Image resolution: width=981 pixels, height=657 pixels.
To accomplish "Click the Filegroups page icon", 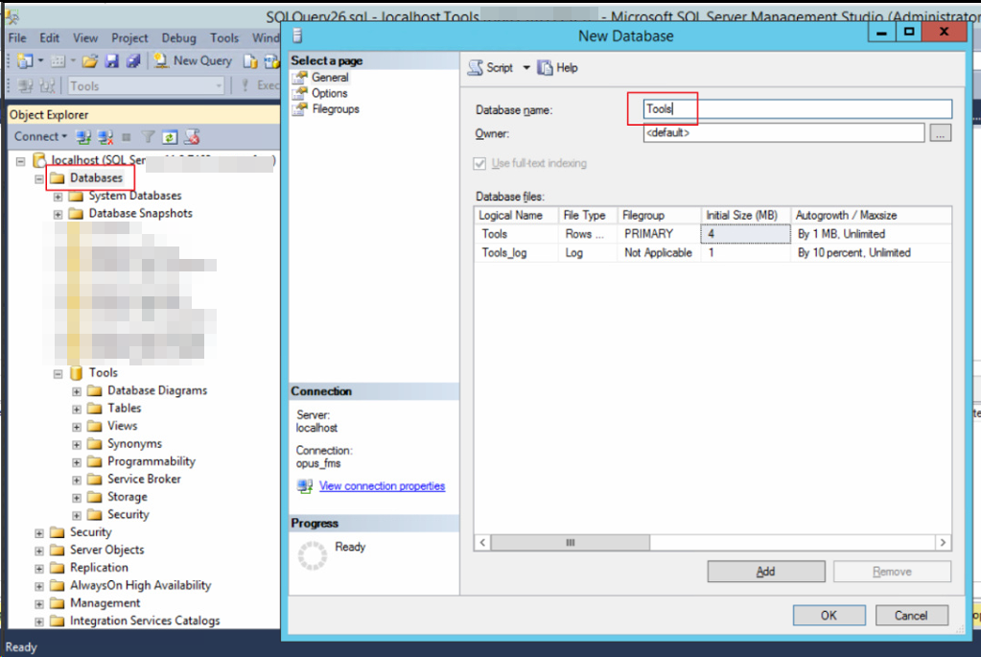I will [300, 109].
